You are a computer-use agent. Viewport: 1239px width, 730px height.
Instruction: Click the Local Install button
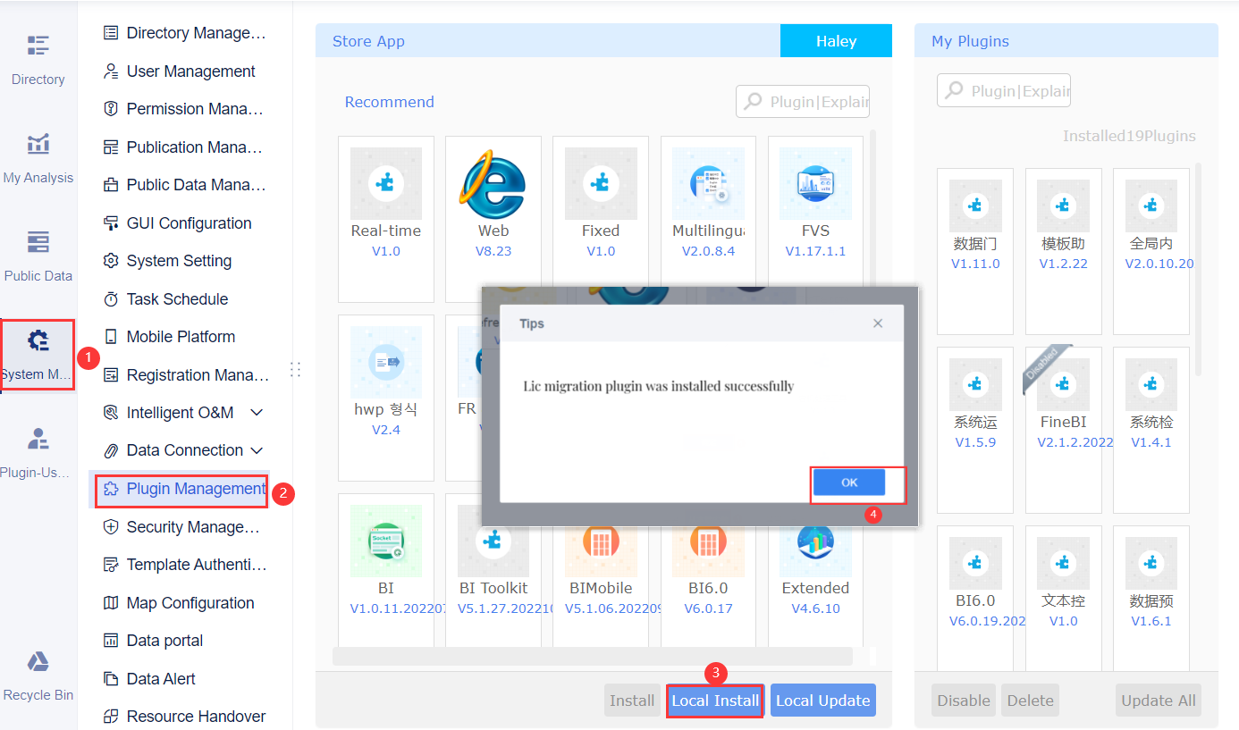[x=714, y=700]
